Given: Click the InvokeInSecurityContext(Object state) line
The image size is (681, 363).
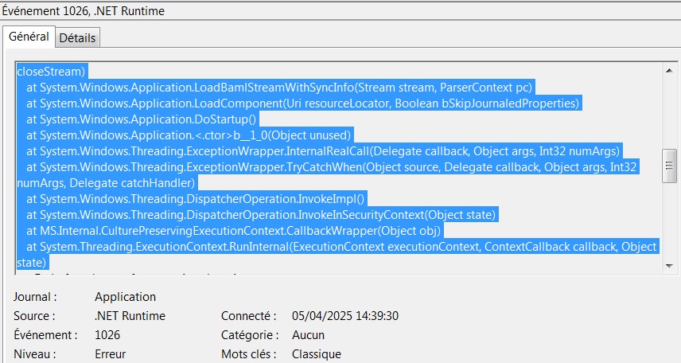Looking at the screenshot, I should (x=261, y=215).
